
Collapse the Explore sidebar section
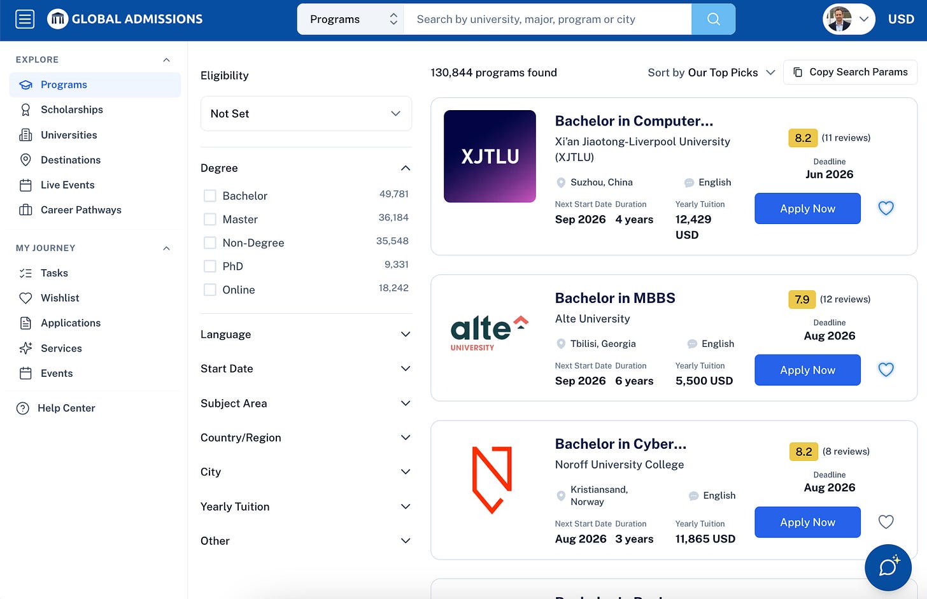[166, 60]
